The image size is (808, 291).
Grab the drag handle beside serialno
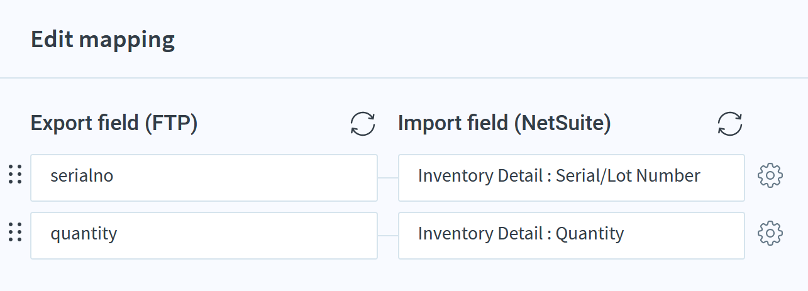tap(15, 175)
